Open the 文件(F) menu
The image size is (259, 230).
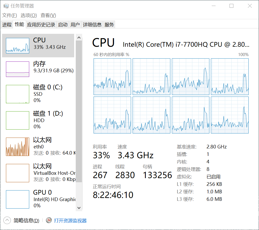tap(10, 15)
